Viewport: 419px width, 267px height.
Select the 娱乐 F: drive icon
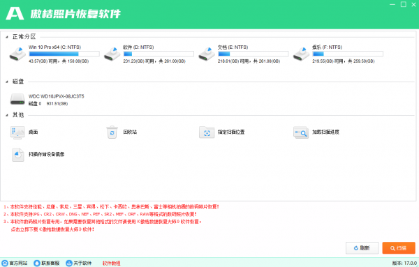pyautogui.click(x=301, y=54)
